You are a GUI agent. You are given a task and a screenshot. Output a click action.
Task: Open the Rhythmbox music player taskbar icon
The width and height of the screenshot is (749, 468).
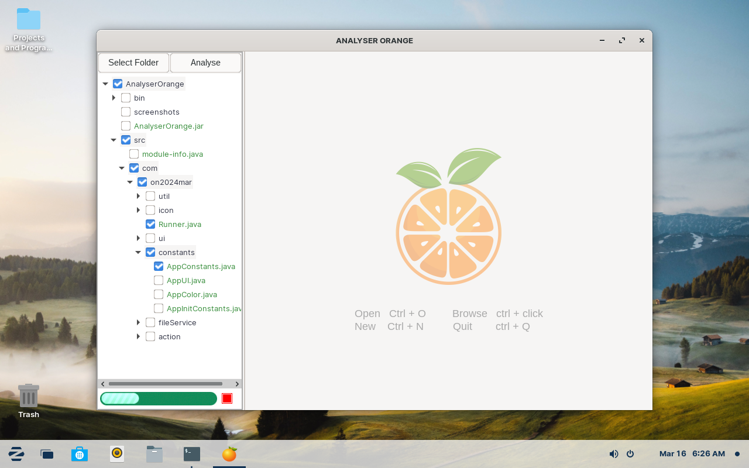(x=117, y=453)
